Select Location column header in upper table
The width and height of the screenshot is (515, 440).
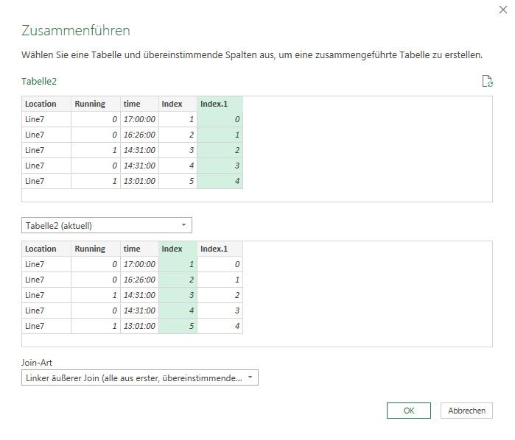(x=46, y=104)
